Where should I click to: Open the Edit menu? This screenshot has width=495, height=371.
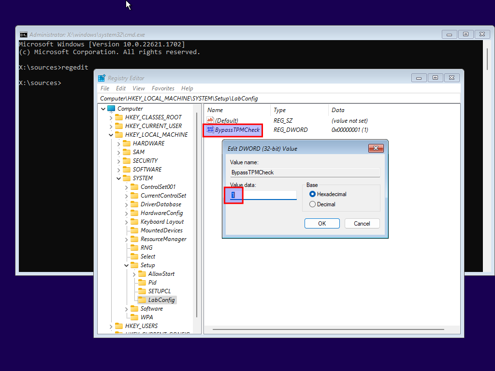[x=120, y=88]
